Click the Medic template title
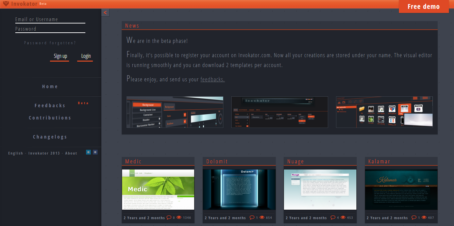Screen dimensions: 454x226 [x=133, y=161]
